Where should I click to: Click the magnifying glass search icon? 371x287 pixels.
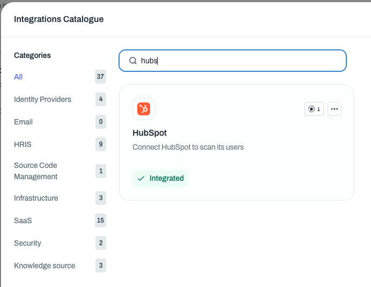133,61
